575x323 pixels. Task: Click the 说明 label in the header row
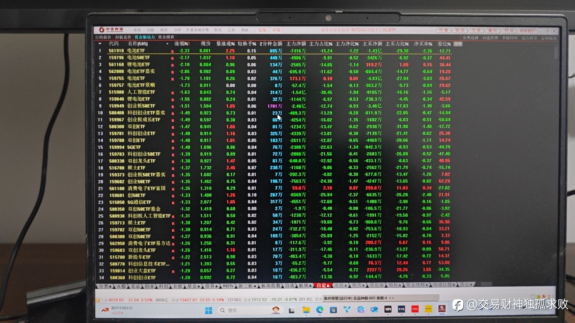click(458, 44)
